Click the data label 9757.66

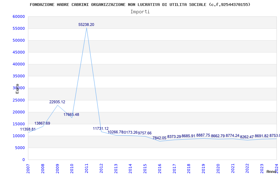[x=145, y=133]
